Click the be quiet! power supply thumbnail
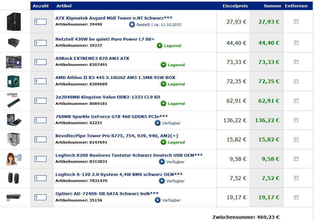Viewport: 314px width, 221px height. point(14,42)
